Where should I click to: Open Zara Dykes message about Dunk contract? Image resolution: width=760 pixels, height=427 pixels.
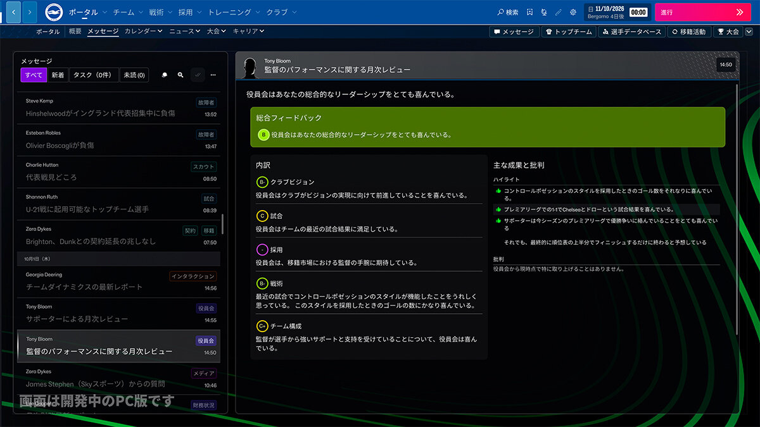[x=119, y=236]
